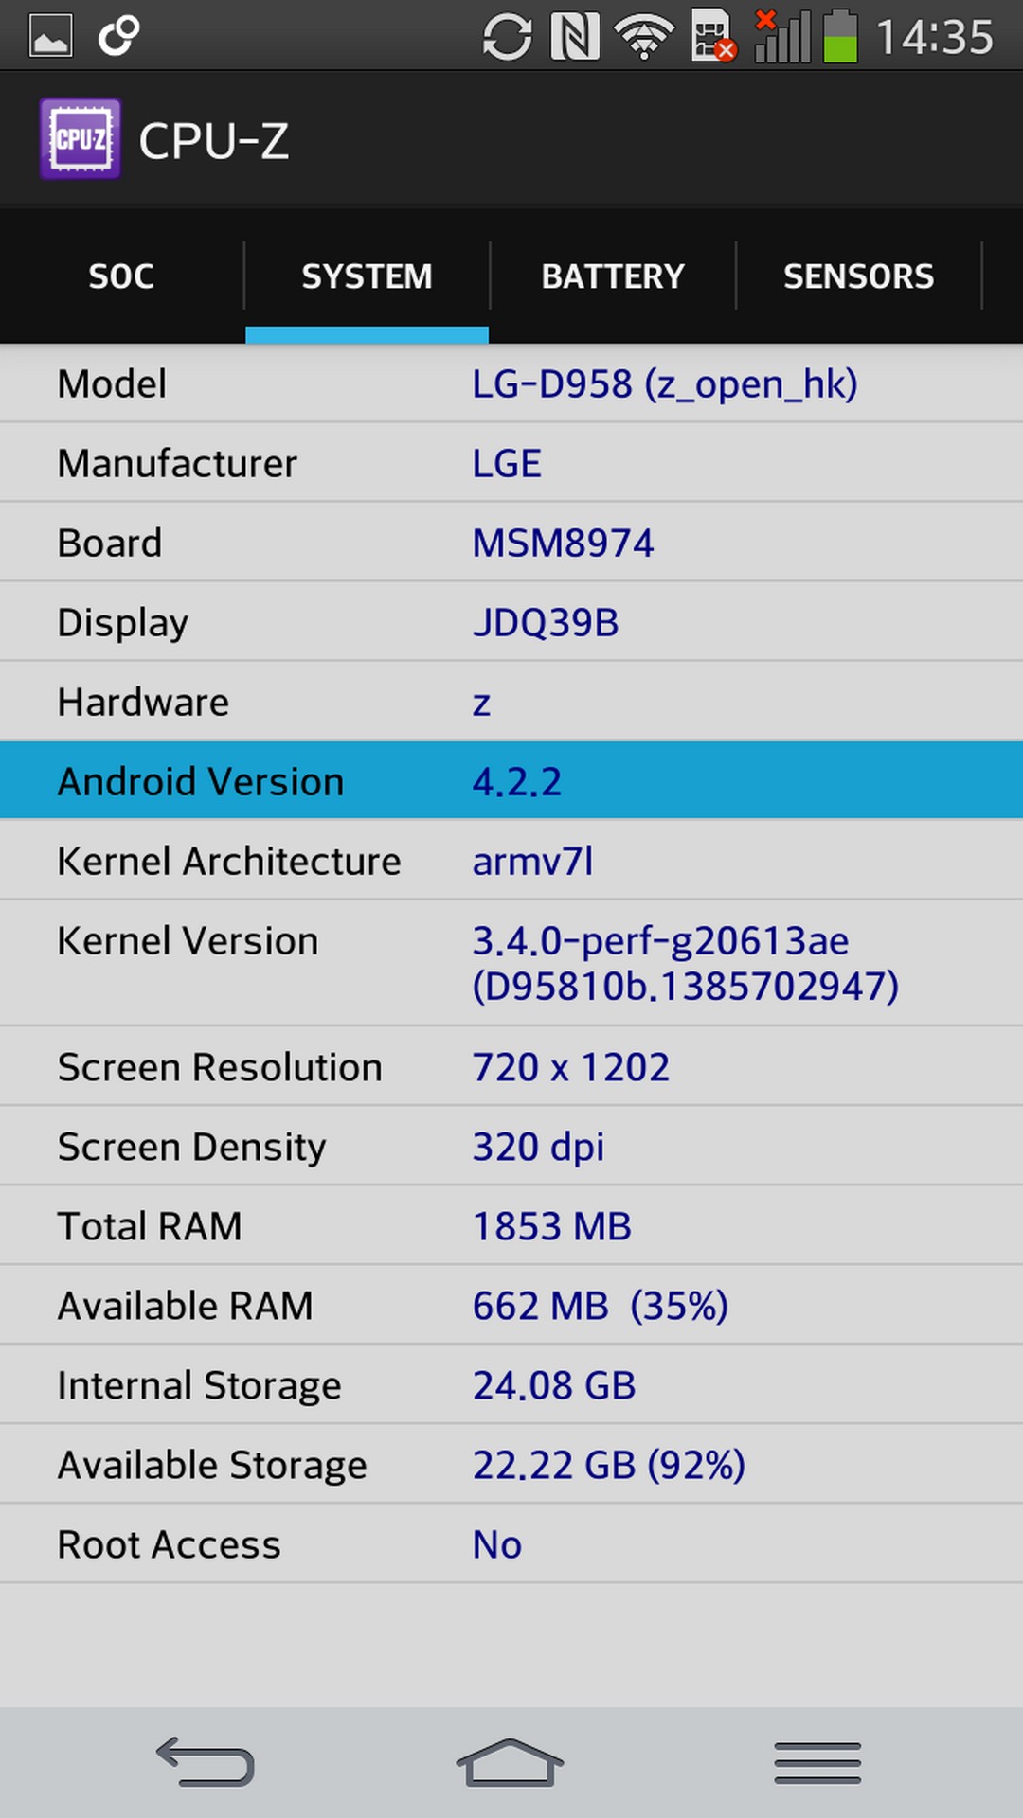The image size is (1023, 1818).
Task: Select the Total RAM row
Action: (511, 1226)
